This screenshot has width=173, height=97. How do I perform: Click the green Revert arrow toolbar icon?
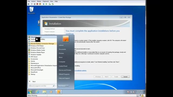(x=53, y=4)
